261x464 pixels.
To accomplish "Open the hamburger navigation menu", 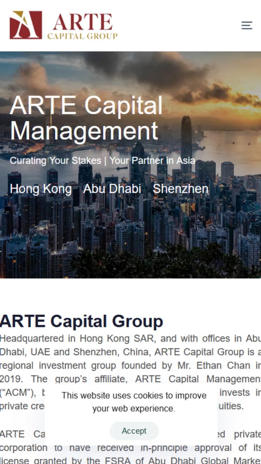I will click(x=247, y=25).
